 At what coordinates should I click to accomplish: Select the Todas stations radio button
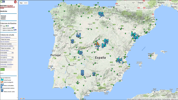pyautogui.click(x=1, y=26)
